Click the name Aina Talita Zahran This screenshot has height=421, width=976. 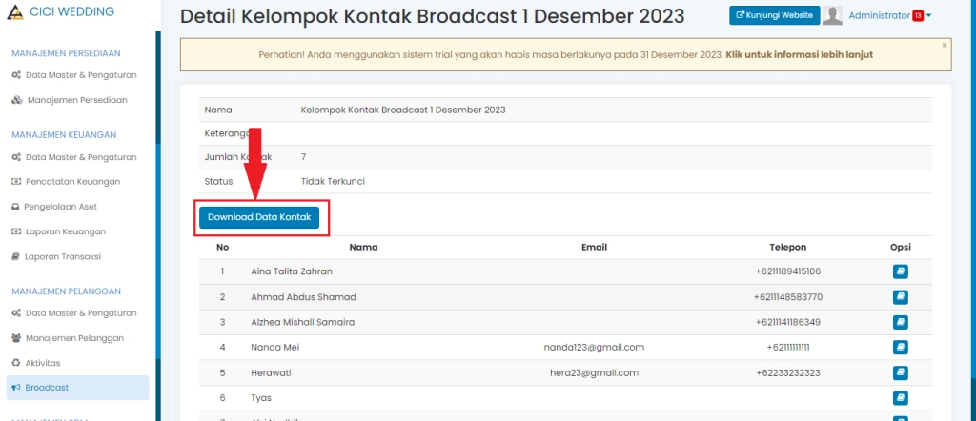tap(292, 271)
